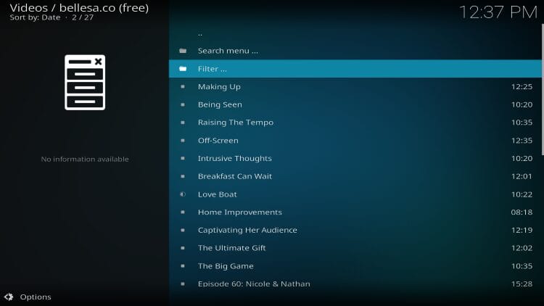Click the bullet icon beside Off-Screen
Image resolution: width=544 pixels, height=306 pixels.
pos(183,141)
